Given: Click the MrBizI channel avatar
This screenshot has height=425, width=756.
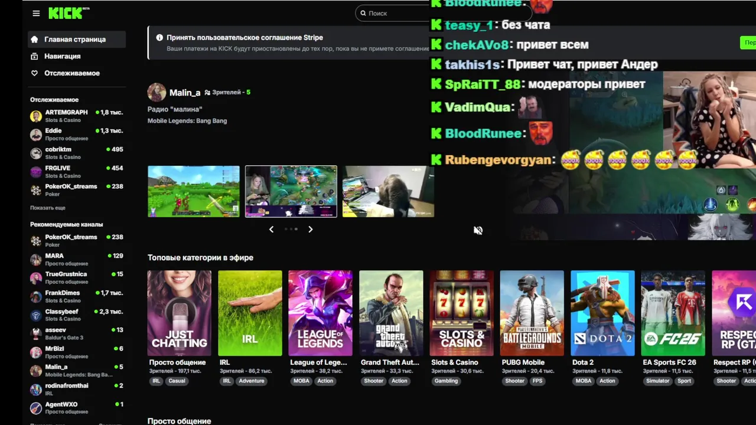Looking at the screenshot, I should pos(36,352).
